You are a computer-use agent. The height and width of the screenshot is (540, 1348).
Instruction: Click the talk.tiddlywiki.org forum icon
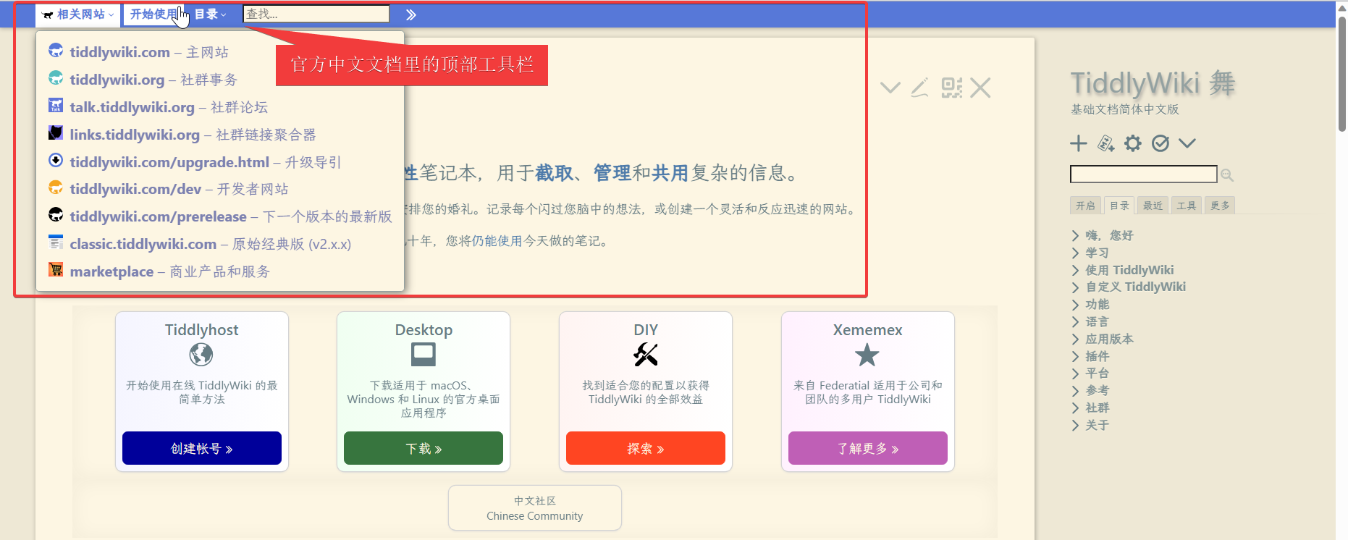(x=56, y=106)
